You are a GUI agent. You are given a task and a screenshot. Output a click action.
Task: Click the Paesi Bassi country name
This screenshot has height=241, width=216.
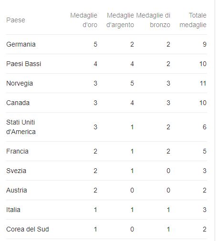tap(23, 64)
